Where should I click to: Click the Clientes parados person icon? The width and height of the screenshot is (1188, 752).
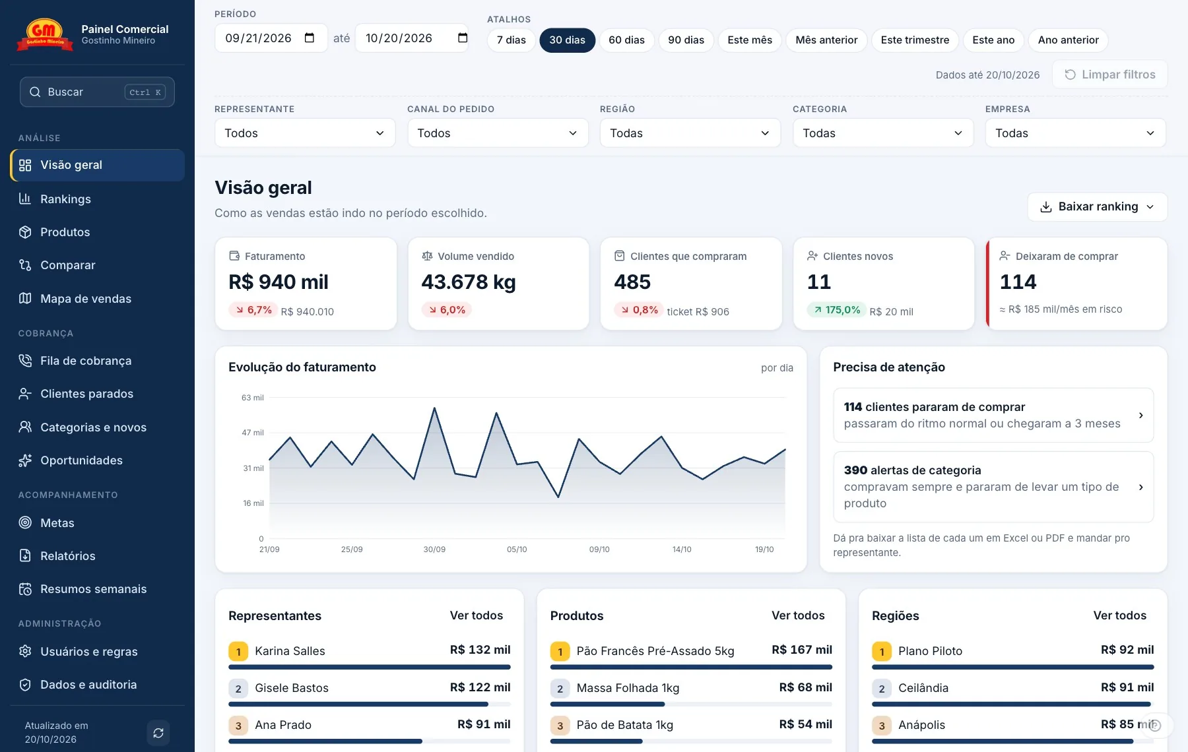click(x=25, y=394)
